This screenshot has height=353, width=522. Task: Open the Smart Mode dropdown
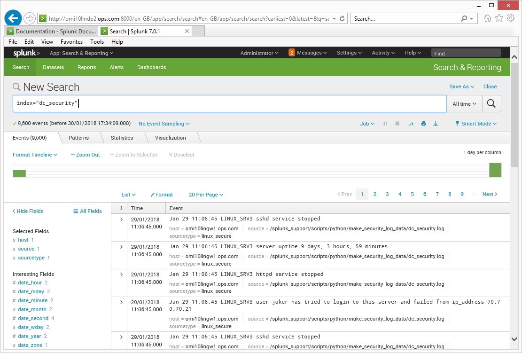pos(475,124)
